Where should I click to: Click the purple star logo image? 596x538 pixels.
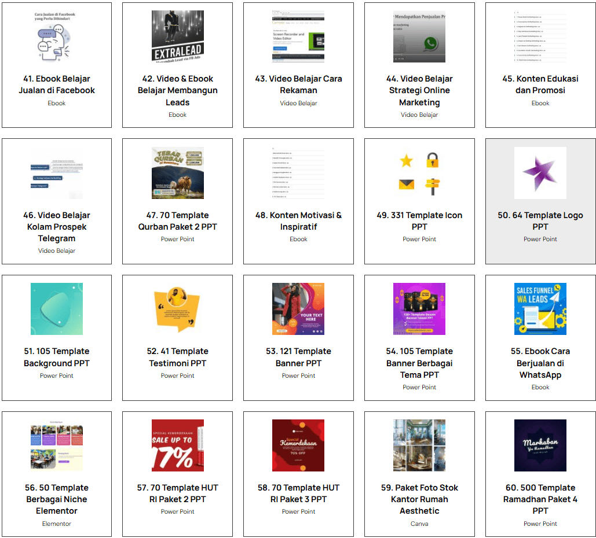pos(540,173)
